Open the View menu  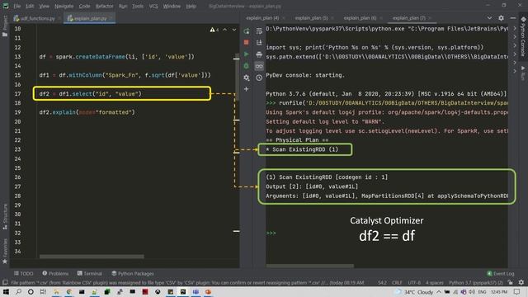[x=44, y=6]
